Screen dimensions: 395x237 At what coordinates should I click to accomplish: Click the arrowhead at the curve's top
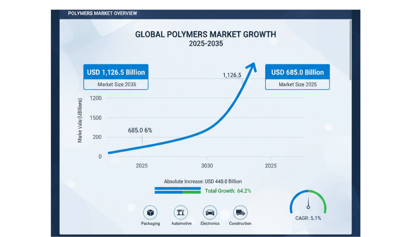[252, 68]
